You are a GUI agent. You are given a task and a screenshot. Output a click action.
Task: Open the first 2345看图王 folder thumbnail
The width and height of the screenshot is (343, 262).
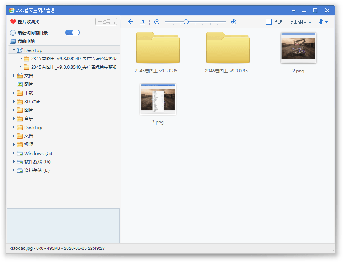pyautogui.click(x=158, y=48)
